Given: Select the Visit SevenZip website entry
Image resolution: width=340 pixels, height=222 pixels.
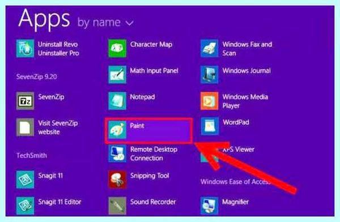Looking at the screenshot, I should click(x=47, y=127).
